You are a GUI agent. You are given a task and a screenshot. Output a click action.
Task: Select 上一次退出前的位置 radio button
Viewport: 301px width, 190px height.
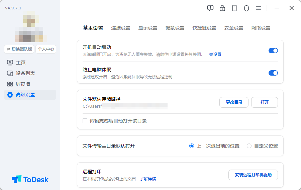pyautogui.click(x=192, y=146)
